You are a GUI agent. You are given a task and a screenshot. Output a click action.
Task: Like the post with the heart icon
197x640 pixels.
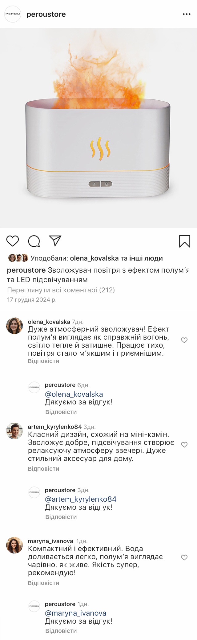click(x=13, y=241)
